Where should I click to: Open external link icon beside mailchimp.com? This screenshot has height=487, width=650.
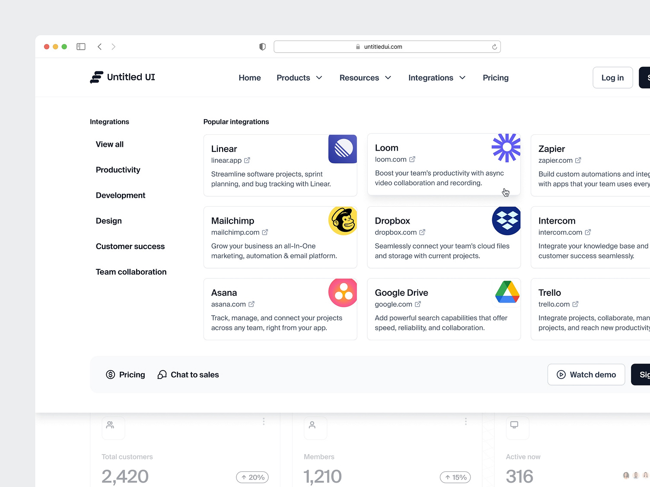coord(265,232)
